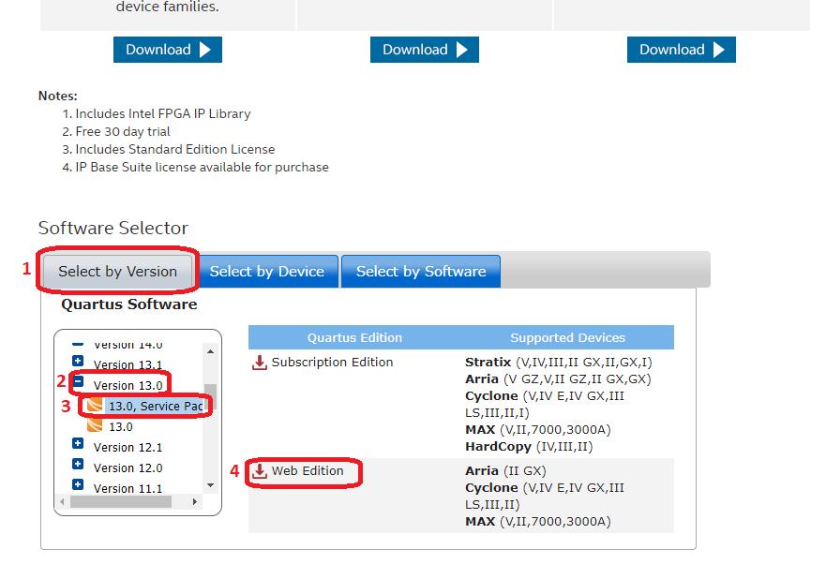
Task: Click the middle Download button
Action: pos(425,50)
